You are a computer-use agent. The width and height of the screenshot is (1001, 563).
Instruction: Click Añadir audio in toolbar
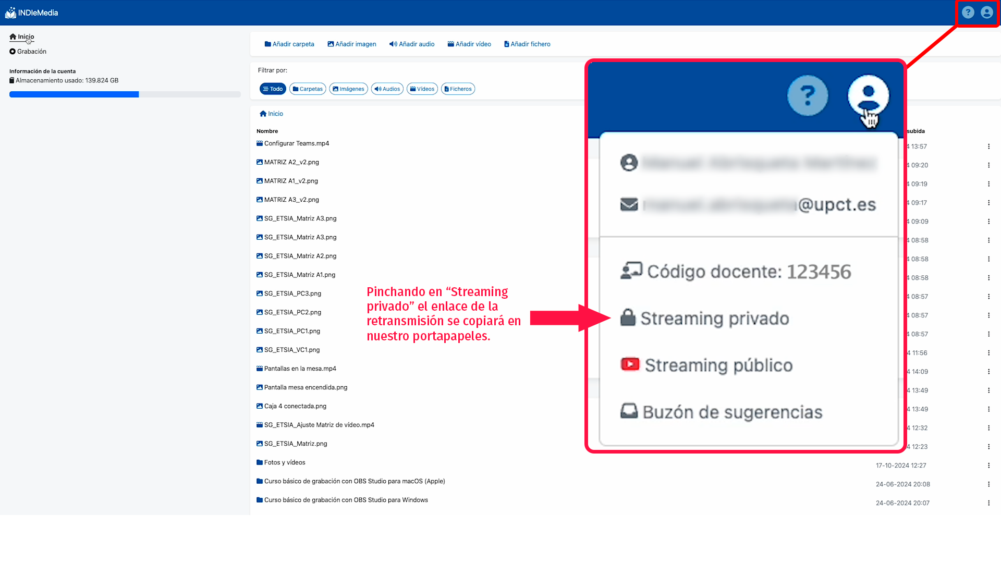tap(412, 44)
